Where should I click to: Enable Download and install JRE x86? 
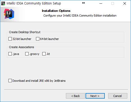pos(10,81)
